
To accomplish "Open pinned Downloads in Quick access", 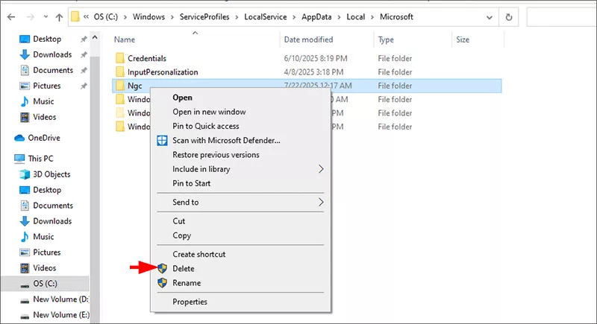I will pos(52,54).
